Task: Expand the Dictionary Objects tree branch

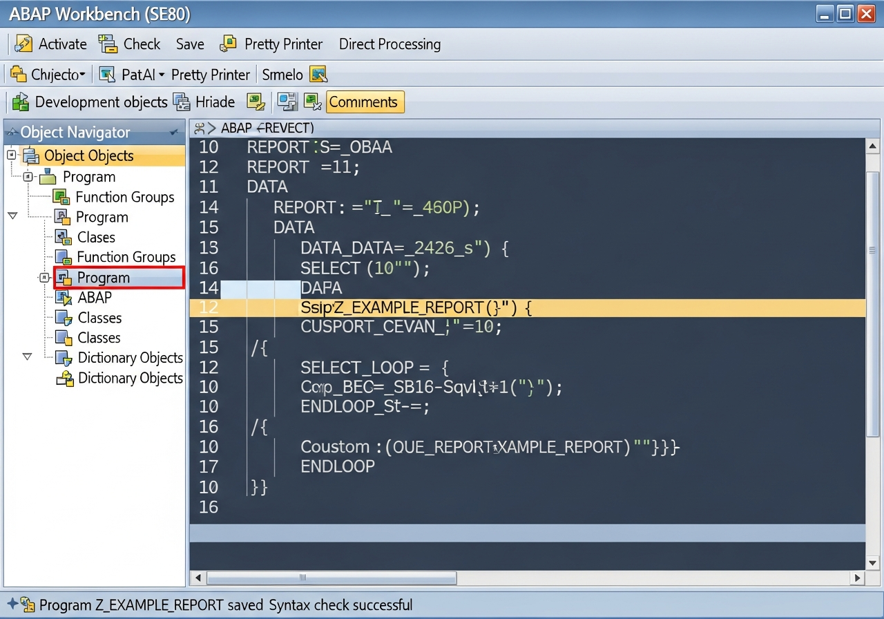Action: tap(27, 358)
